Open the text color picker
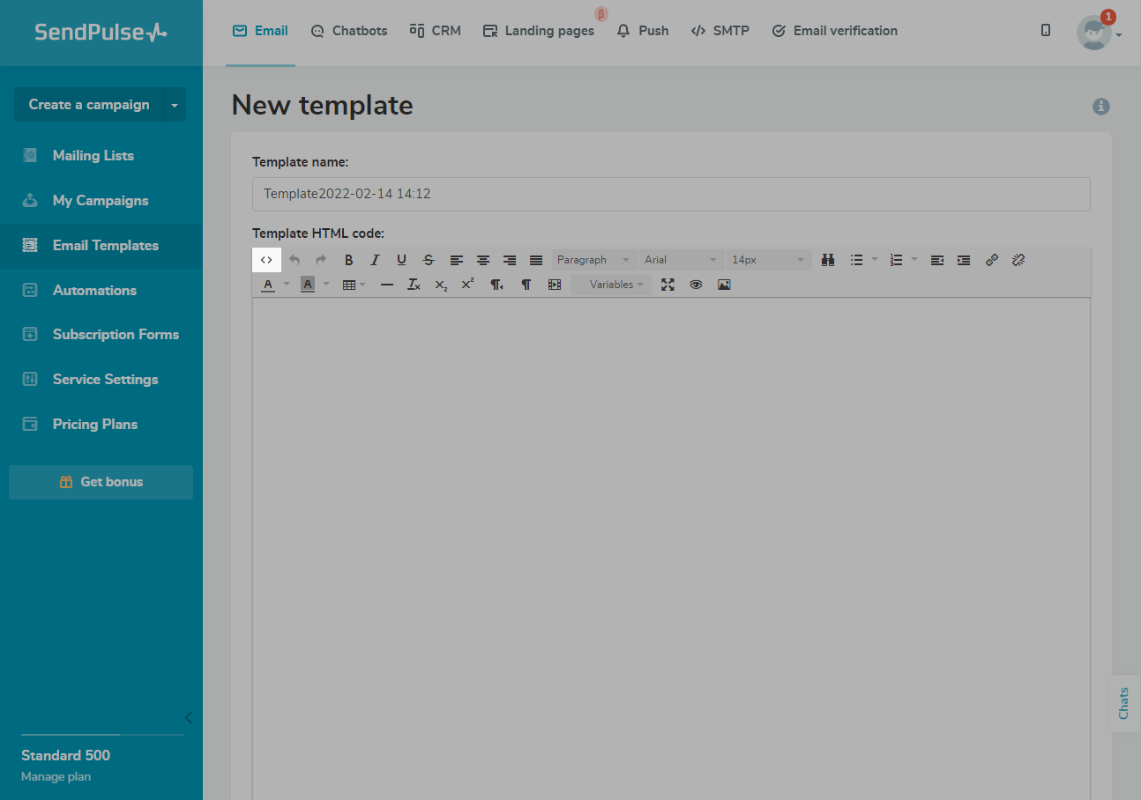 [x=268, y=285]
